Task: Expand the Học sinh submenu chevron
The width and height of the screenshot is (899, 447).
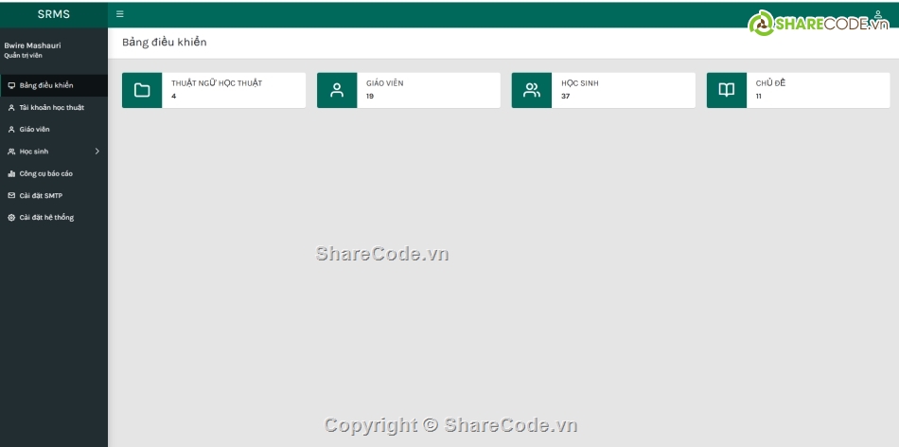Action: (97, 152)
